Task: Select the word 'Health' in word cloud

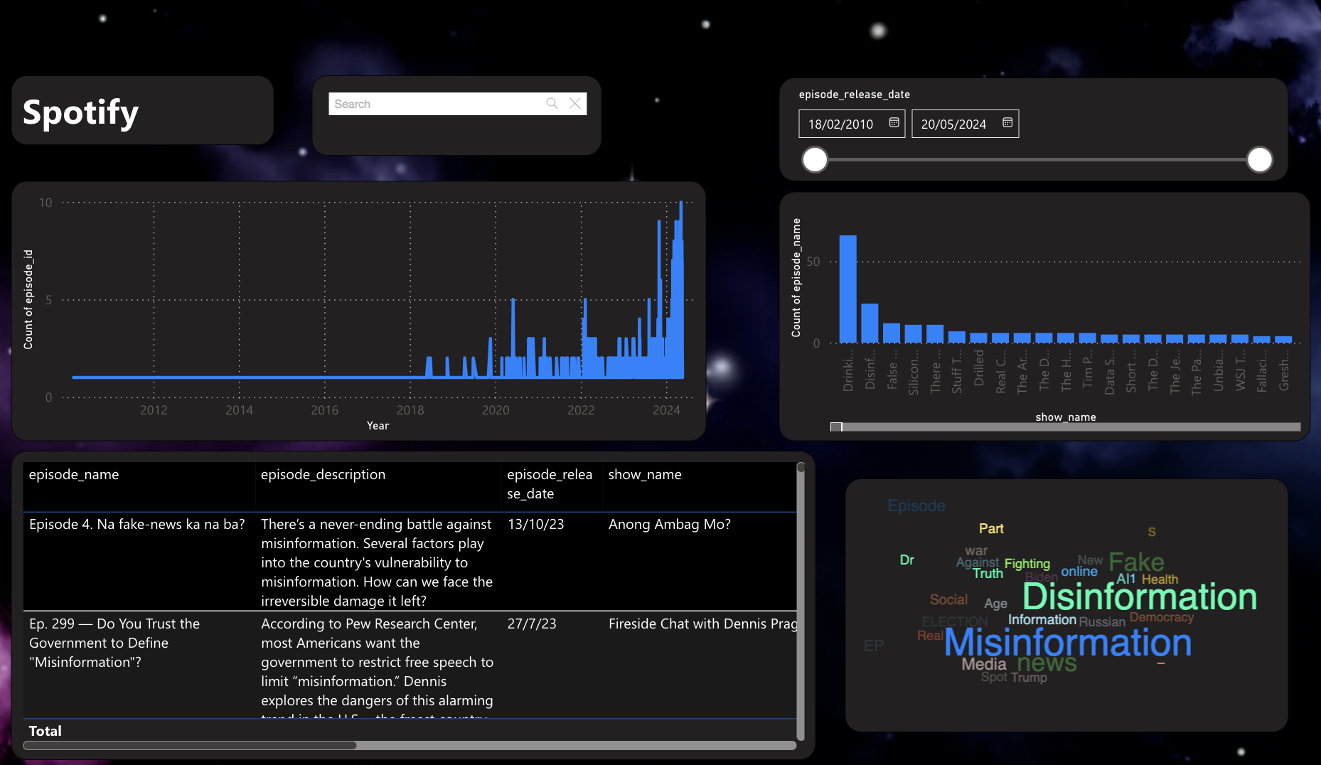Action: 1160,579
